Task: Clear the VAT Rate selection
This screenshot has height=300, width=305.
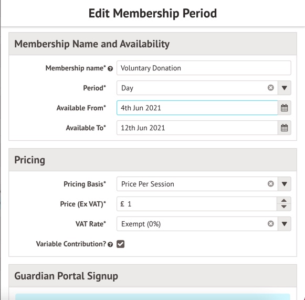Action: pos(270,224)
